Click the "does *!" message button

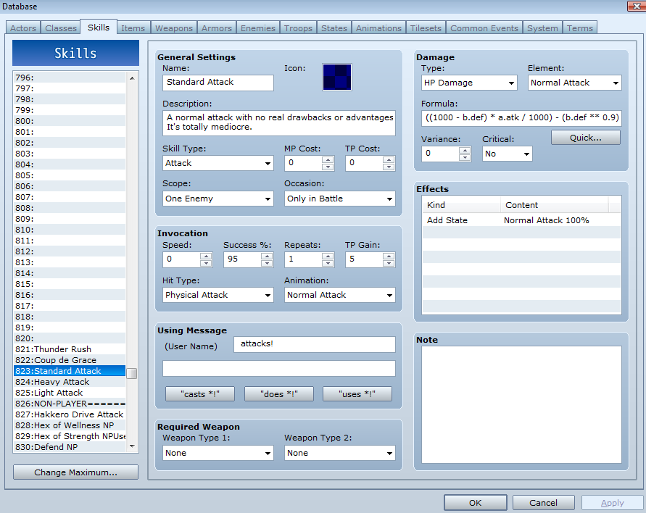tap(279, 394)
